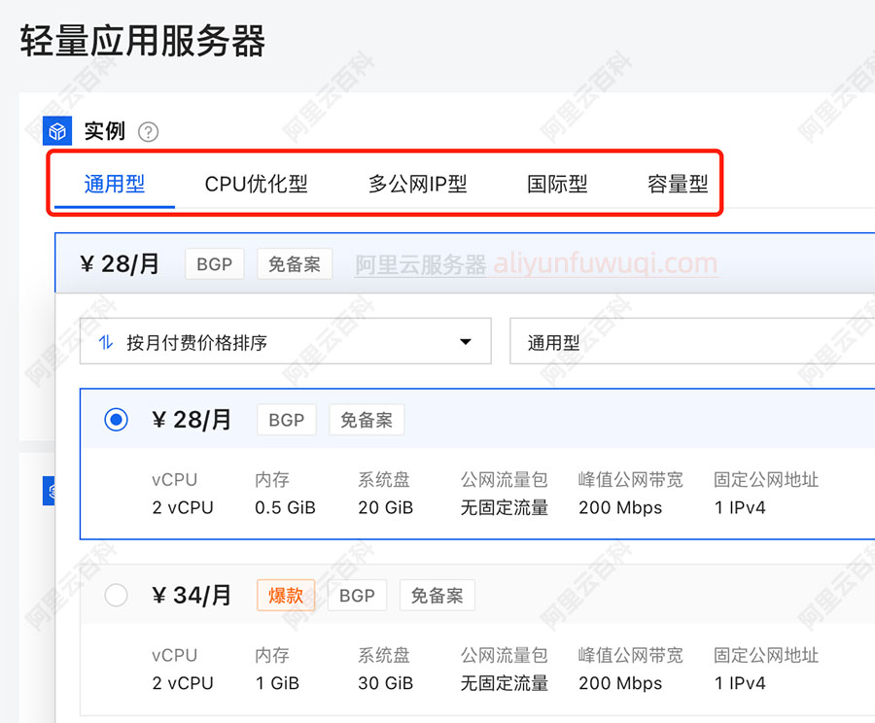Open the 多公网IP型 tab

(x=417, y=182)
